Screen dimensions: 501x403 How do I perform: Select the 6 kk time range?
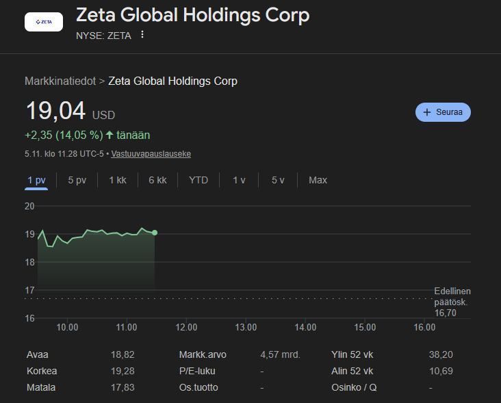pos(157,180)
